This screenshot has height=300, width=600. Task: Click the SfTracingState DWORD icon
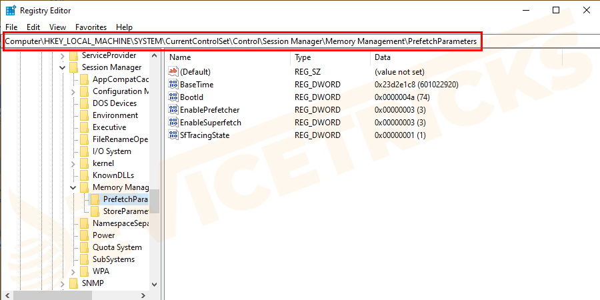(x=173, y=135)
